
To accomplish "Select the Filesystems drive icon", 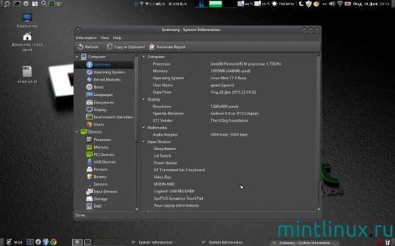I will 89,102.
